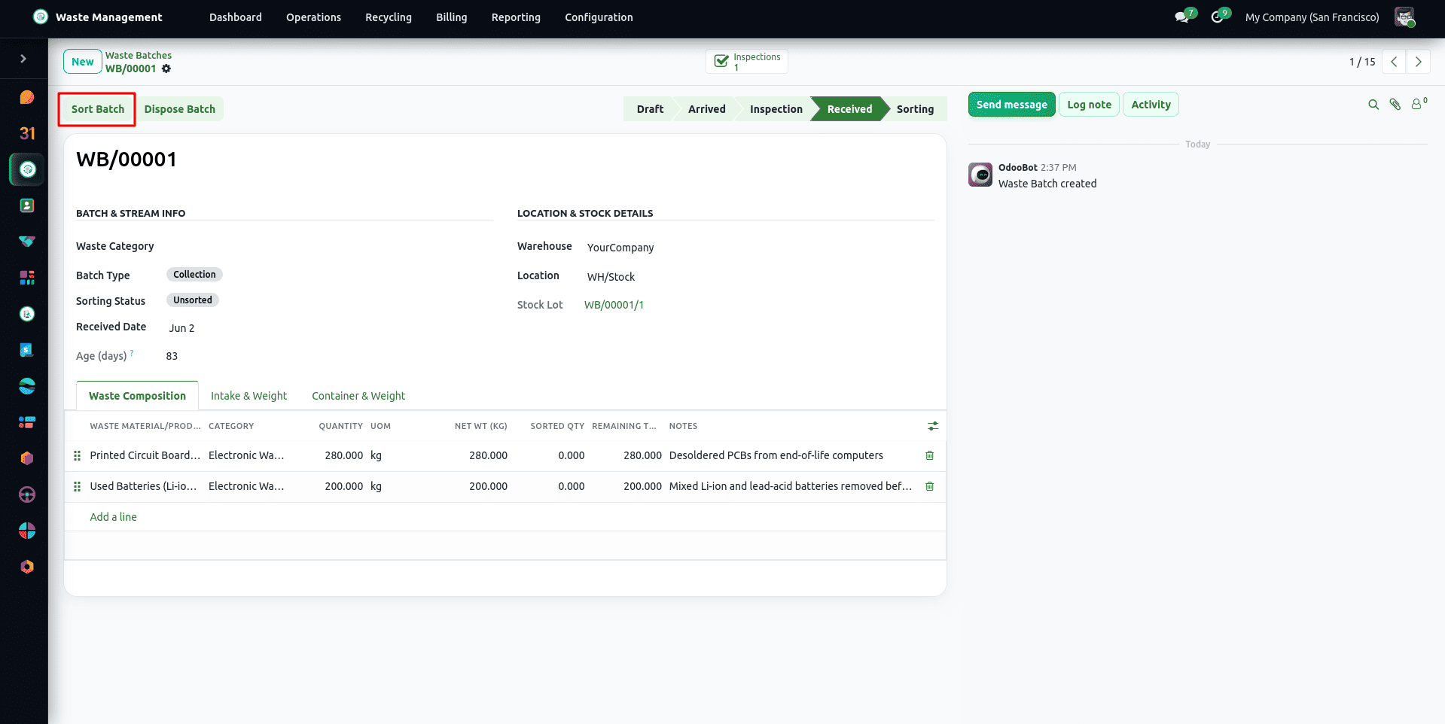Open the Inspections smart button
Screen dimensions: 1445x724
pyautogui.click(x=747, y=62)
